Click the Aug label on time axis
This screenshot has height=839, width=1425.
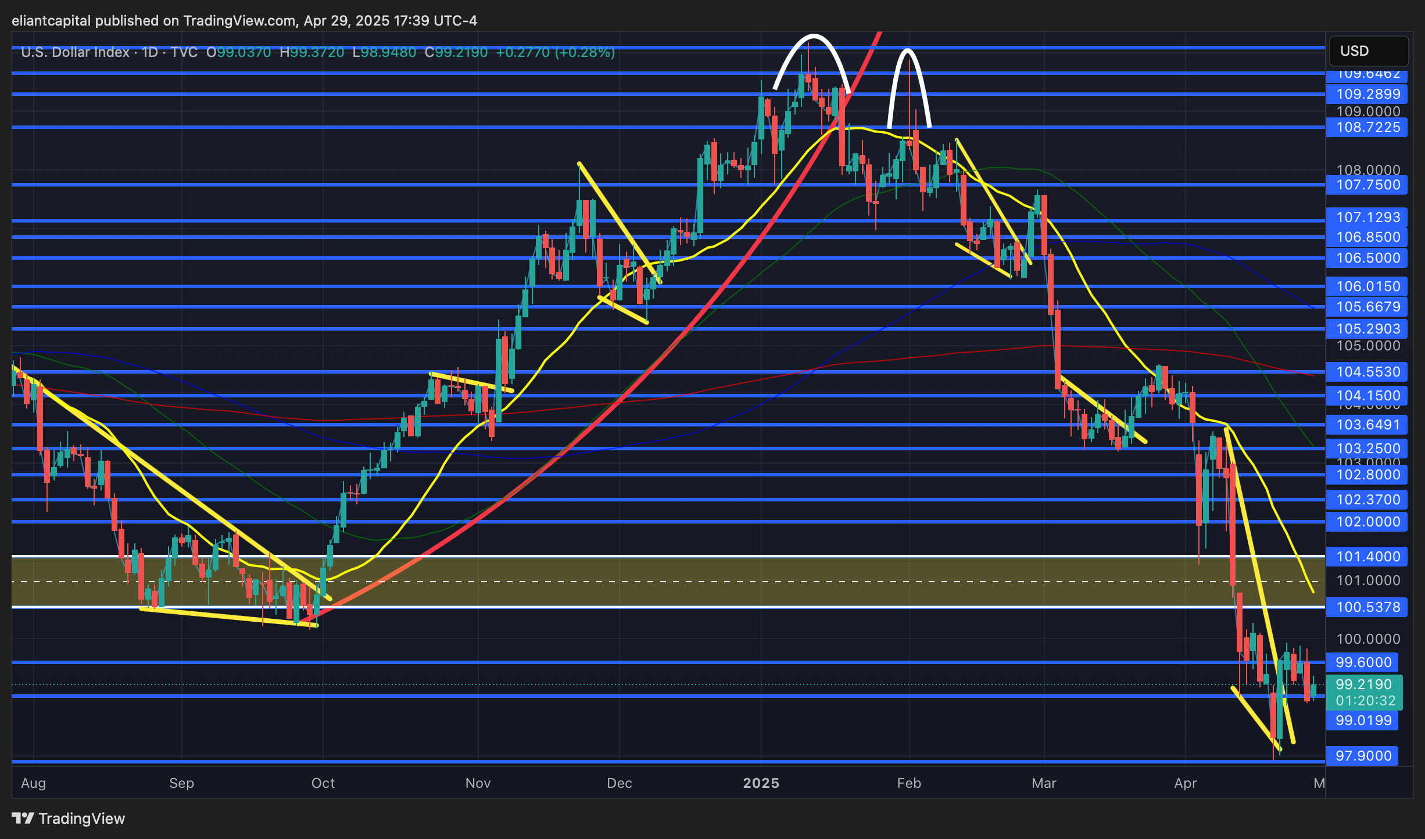tap(33, 783)
